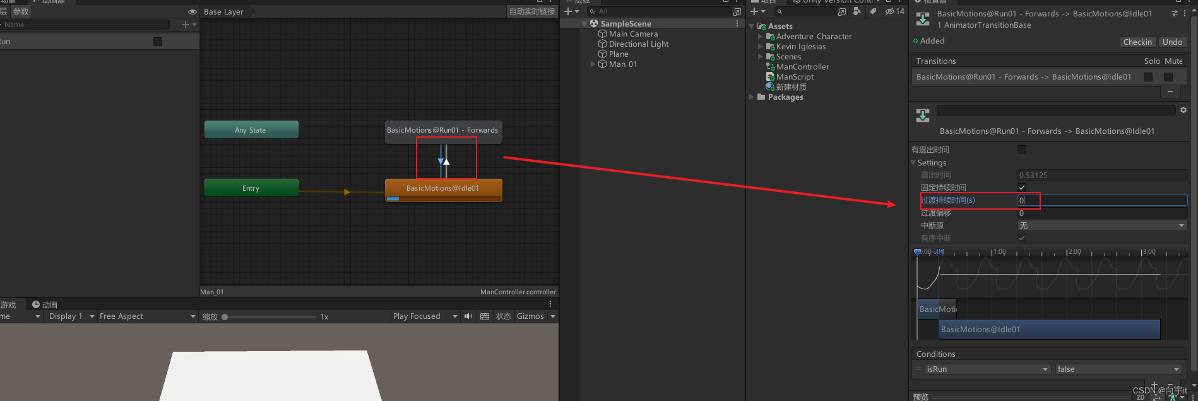Toggle the 固定持续时间 (Fixed Duration) checkbox
Viewport: 1198px width, 401px height.
(x=1022, y=188)
